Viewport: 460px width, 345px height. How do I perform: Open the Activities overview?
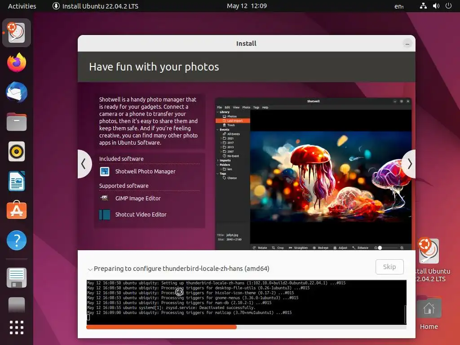click(22, 6)
